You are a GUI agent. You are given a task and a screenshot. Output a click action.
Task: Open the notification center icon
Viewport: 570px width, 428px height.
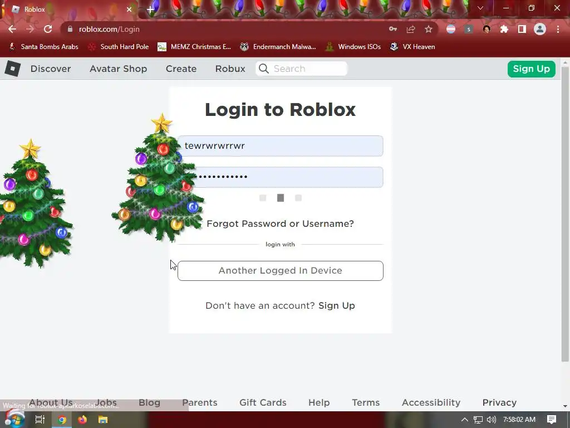pos(552,420)
